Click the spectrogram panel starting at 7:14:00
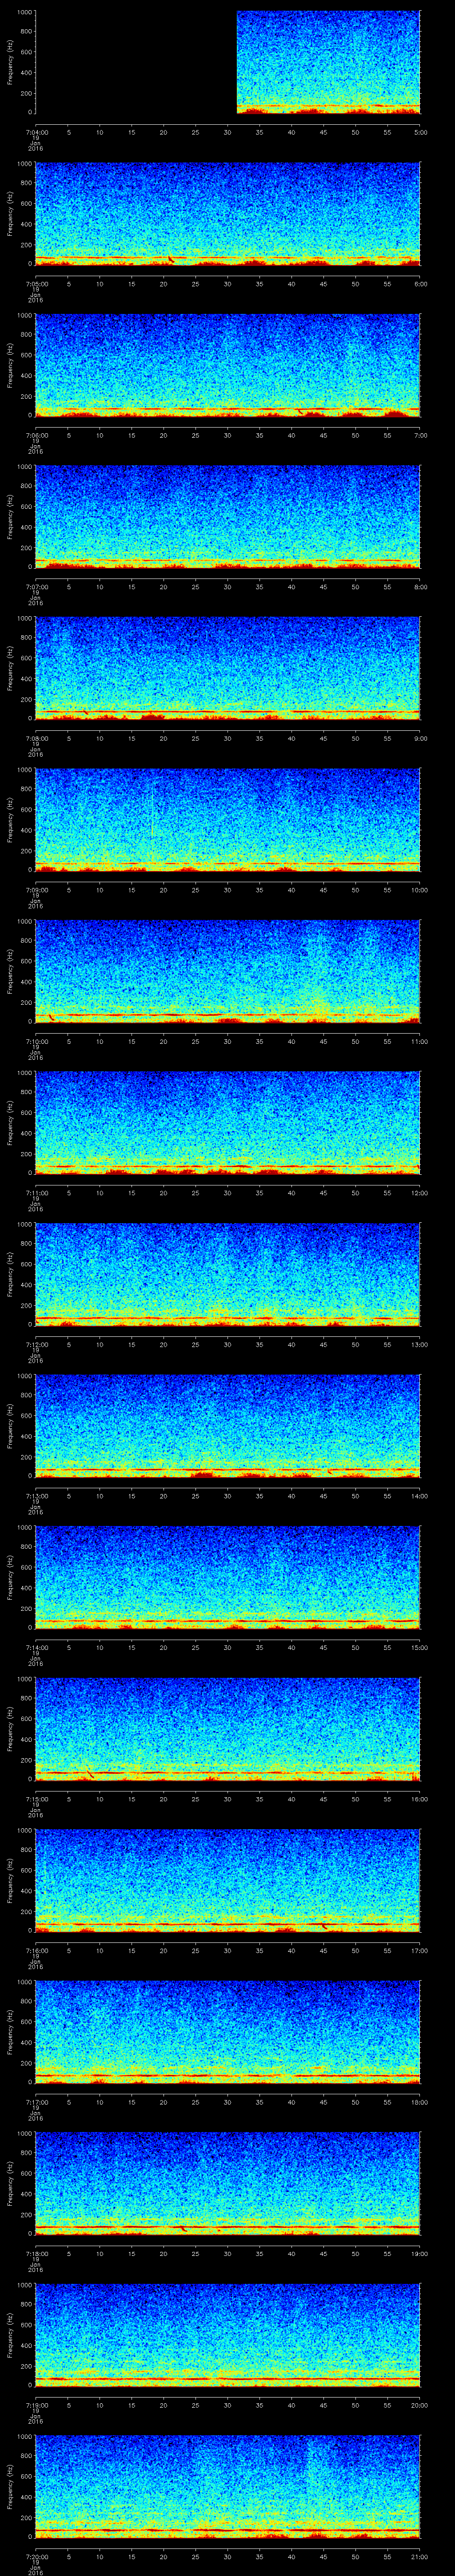455x2576 pixels. click(228, 1576)
